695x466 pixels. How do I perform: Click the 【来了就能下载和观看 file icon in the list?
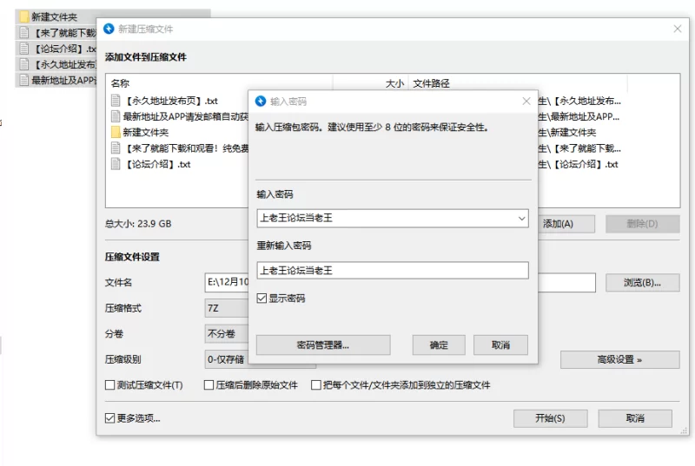point(116,148)
